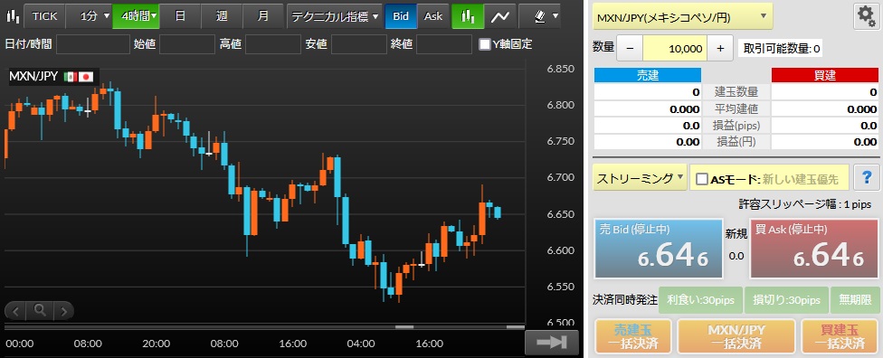Pan chart left with arrow icon
Viewport: 883px width, 358px height.
coord(15,310)
